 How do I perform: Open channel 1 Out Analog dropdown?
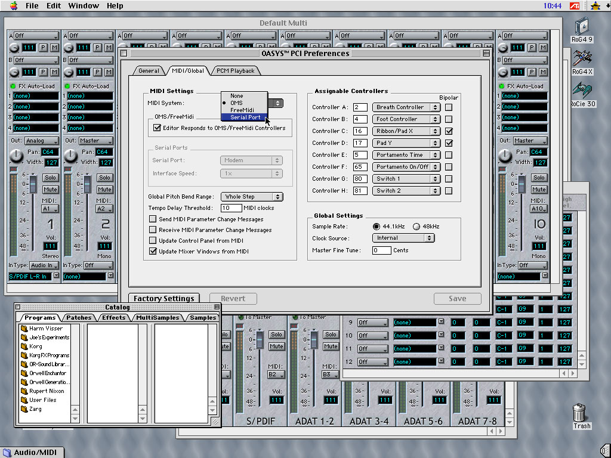tap(42, 141)
